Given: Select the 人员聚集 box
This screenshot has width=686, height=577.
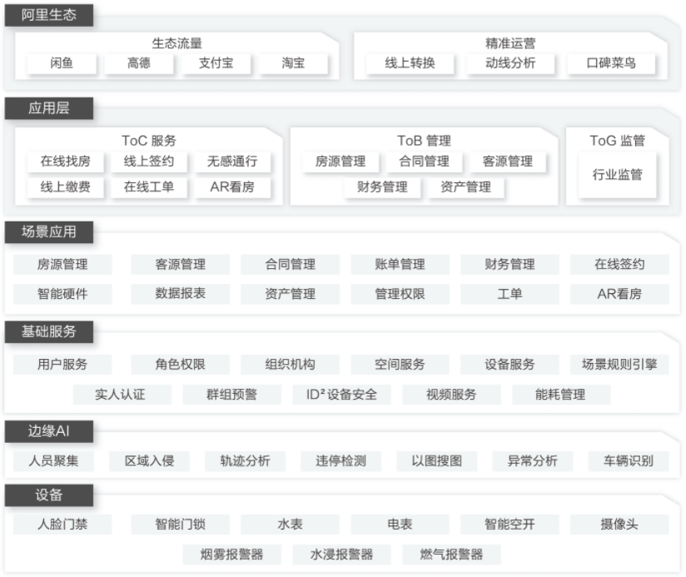Looking at the screenshot, I should click(54, 461).
